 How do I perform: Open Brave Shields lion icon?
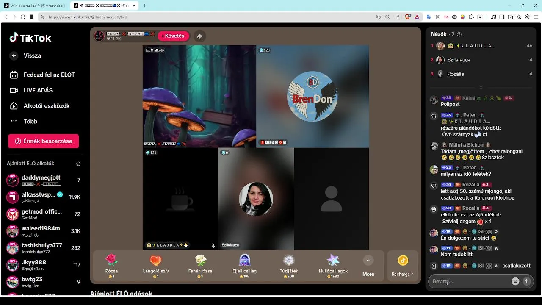pos(408,17)
